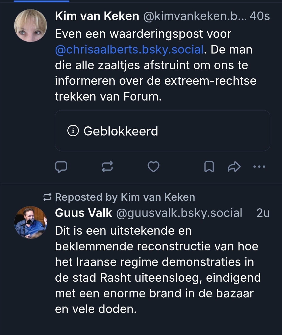Screen dimensions: 282x335
Task: Like the waarderingspost with the heart
Action: pyautogui.click(x=154, y=167)
